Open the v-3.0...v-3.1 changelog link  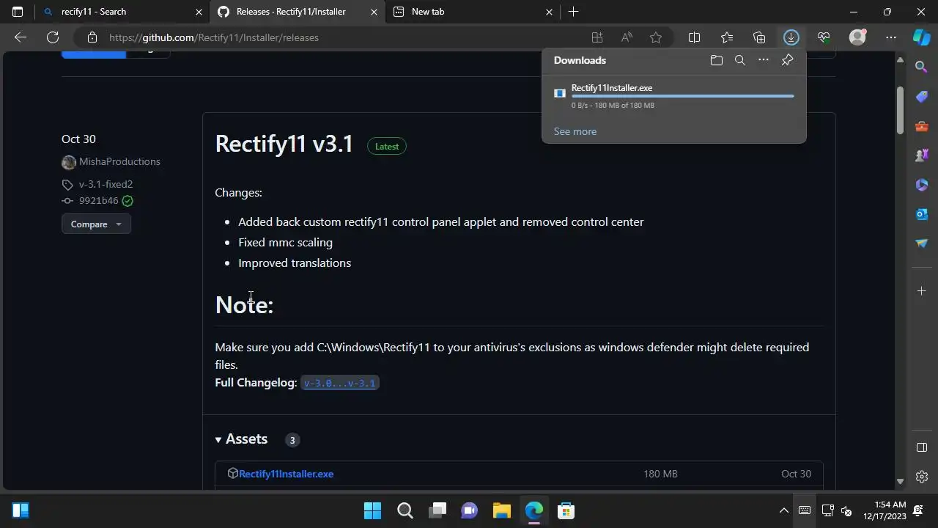(x=339, y=383)
